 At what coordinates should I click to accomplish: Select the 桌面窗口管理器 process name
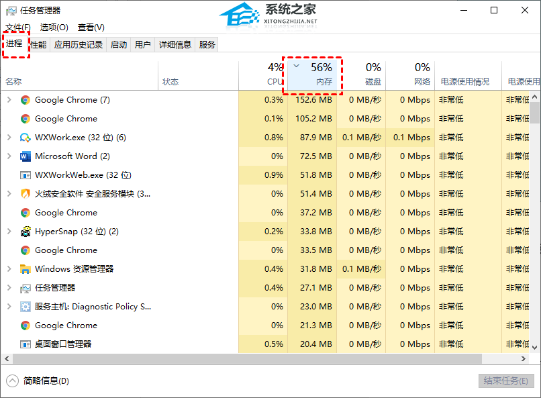(x=63, y=344)
